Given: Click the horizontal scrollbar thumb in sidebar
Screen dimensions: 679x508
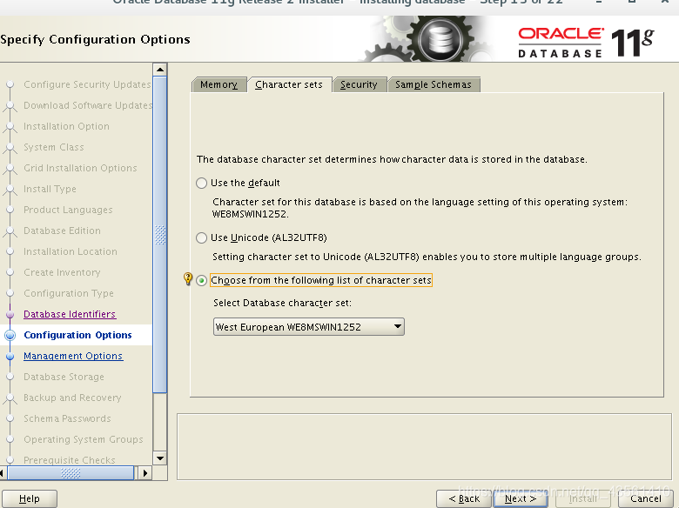Looking at the screenshot, I should [71, 473].
